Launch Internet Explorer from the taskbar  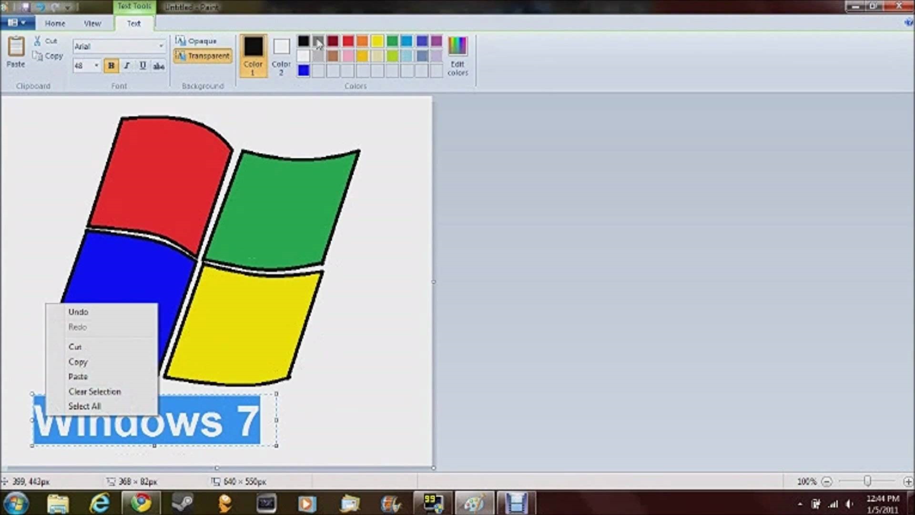[x=100, y=504]
